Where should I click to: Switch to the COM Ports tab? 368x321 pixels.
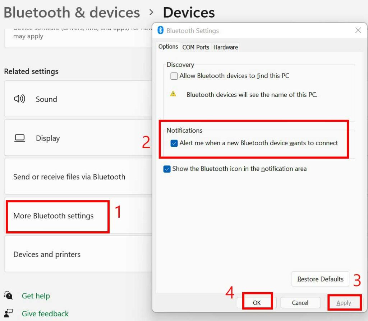point(195,47)
